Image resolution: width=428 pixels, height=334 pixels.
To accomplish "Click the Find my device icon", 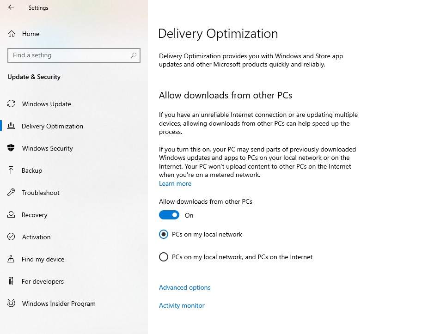I will tap(11, 259).
